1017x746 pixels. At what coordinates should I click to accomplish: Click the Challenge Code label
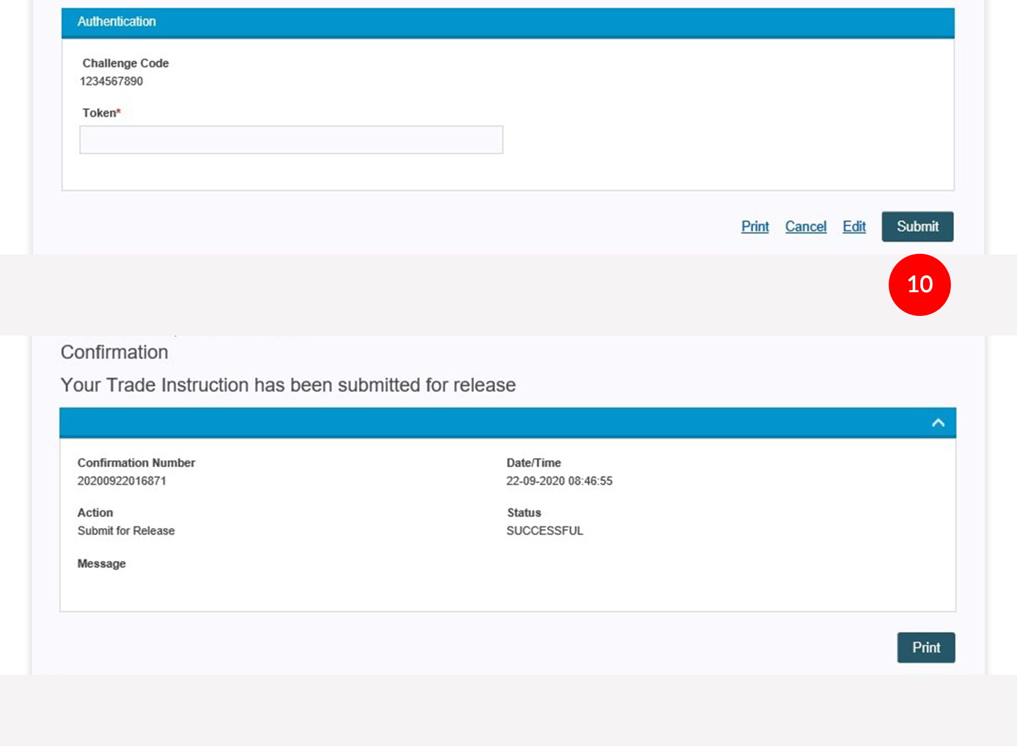125,63
